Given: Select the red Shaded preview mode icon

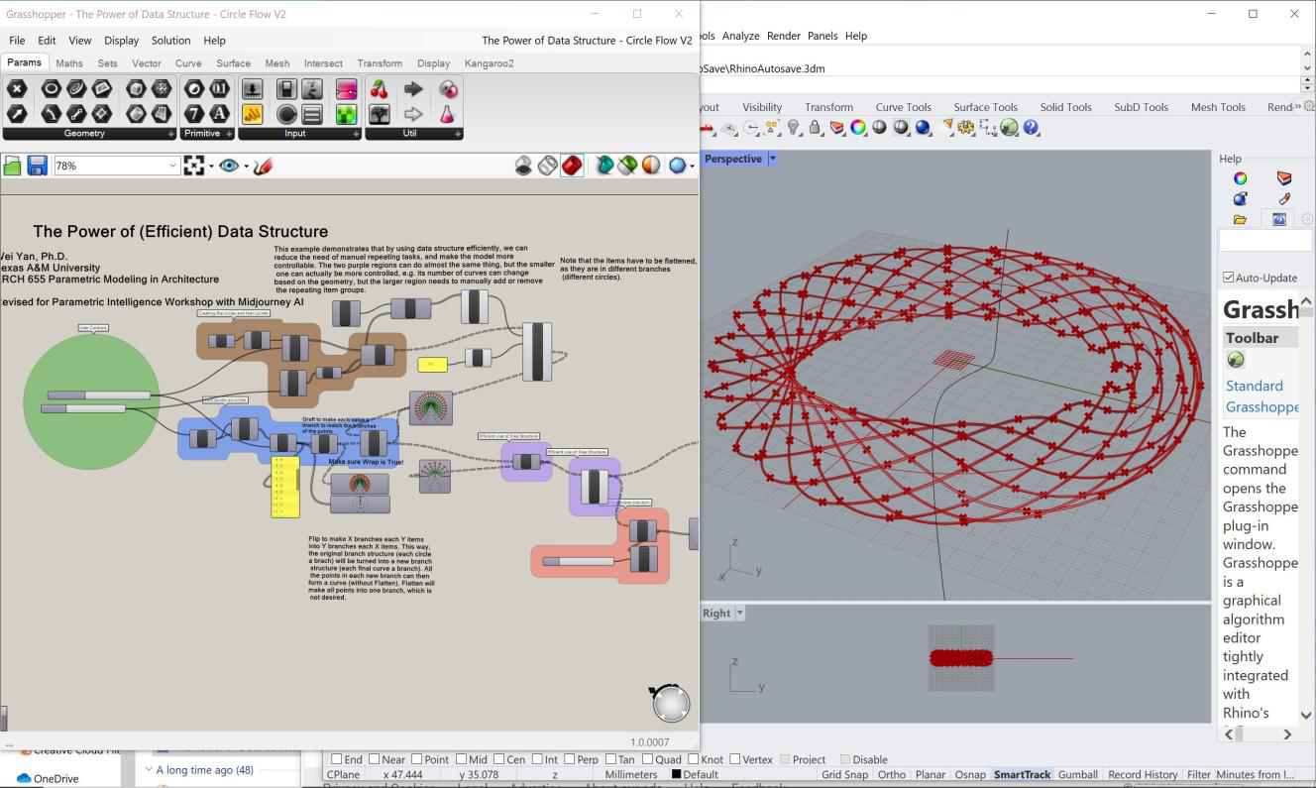Looking at the screenshot, I should [572, 166].
